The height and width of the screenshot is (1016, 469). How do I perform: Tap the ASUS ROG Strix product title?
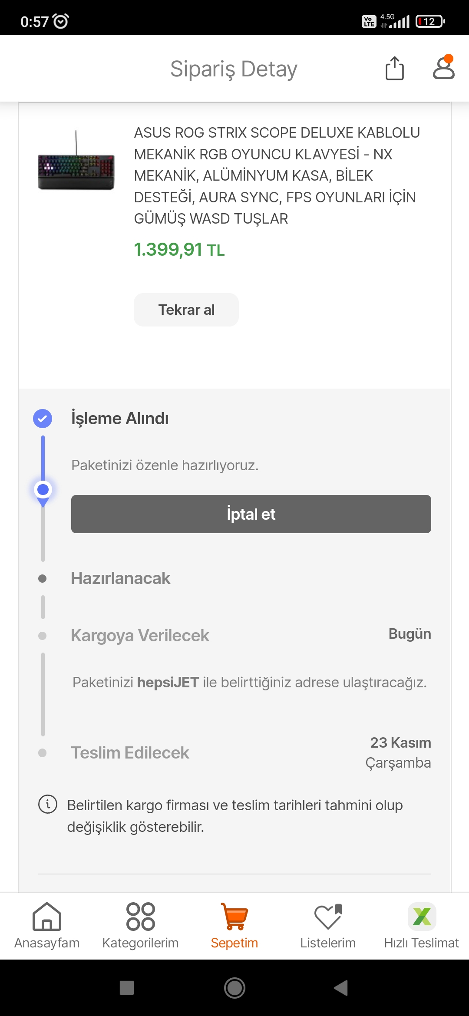[277, 175]
